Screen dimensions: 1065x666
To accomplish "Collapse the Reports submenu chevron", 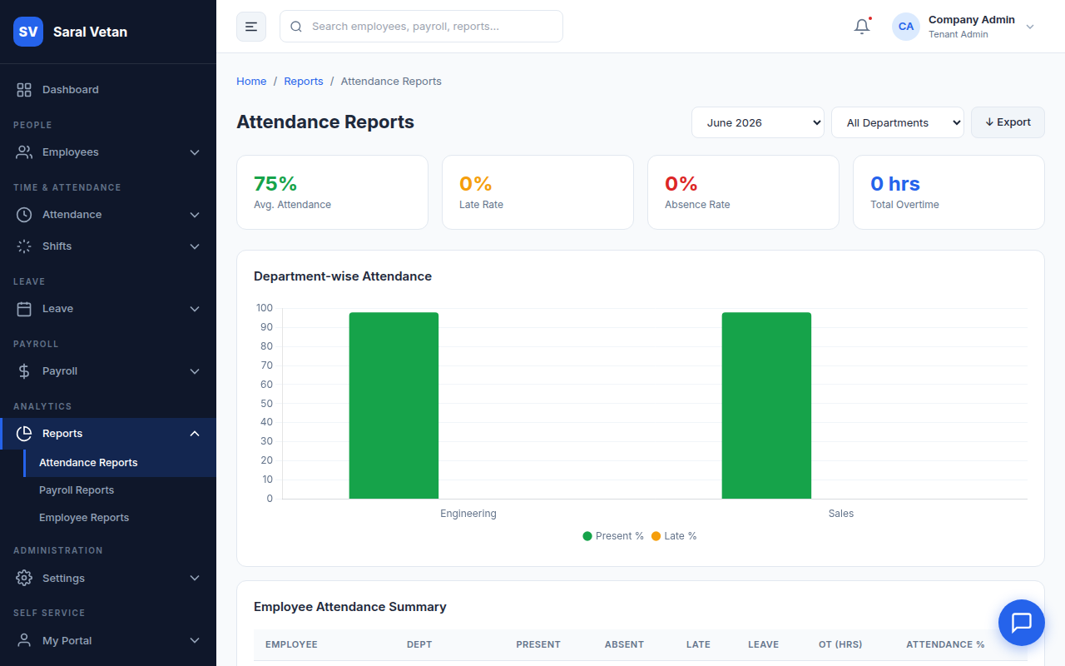I will coord(195,434).
